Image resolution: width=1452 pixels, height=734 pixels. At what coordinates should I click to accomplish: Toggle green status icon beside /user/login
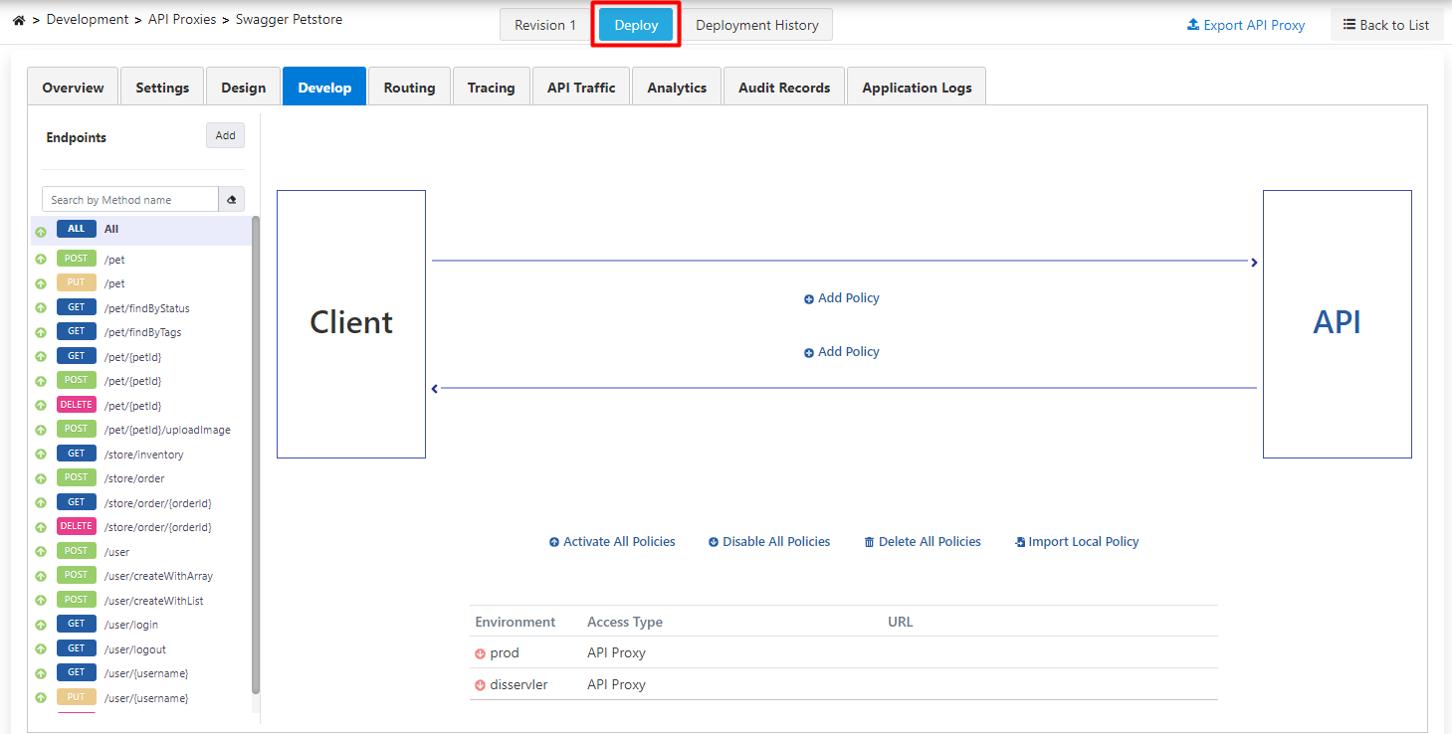click(41, 625)
